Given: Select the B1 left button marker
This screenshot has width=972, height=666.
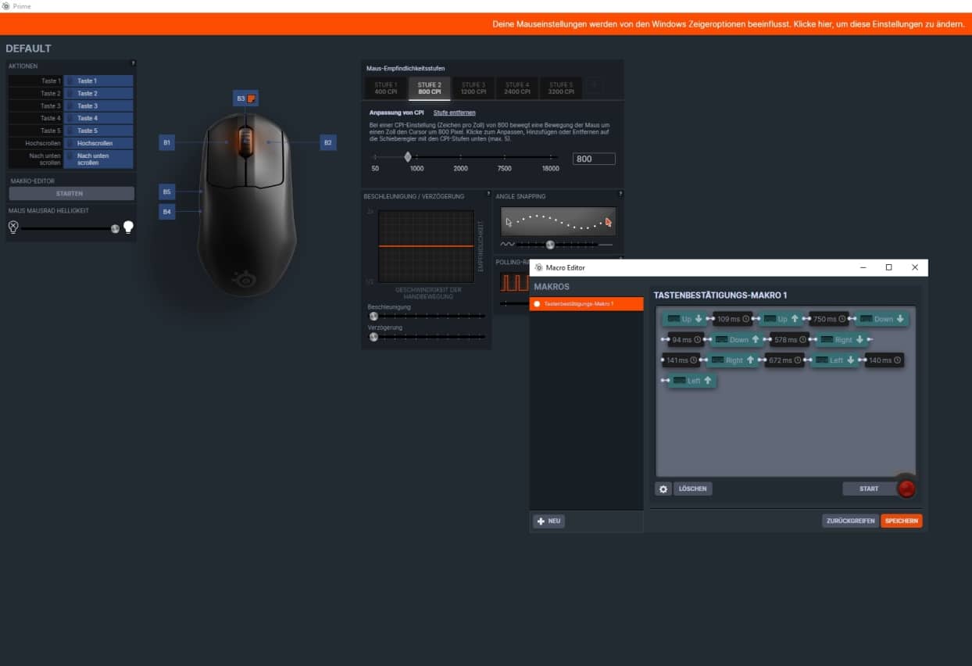Looking at the screenshot, I should click(x=166, y=142).
